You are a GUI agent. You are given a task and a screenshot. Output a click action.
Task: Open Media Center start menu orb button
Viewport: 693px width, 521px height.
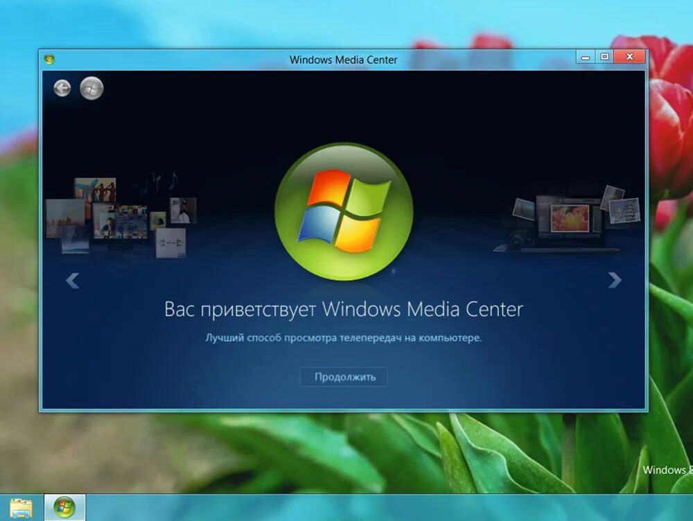tap(91, 88)
